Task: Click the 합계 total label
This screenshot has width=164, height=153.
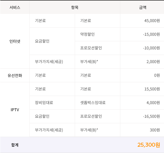Action: (15, 145)
